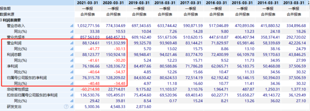Select the 2021-03-31 column header
This screenshot has height=111, width=310.
point(88,3)
